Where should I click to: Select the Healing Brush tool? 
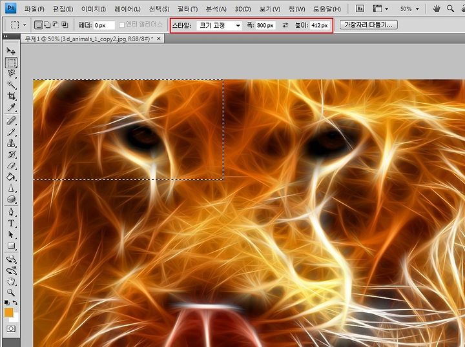(11, 121)
